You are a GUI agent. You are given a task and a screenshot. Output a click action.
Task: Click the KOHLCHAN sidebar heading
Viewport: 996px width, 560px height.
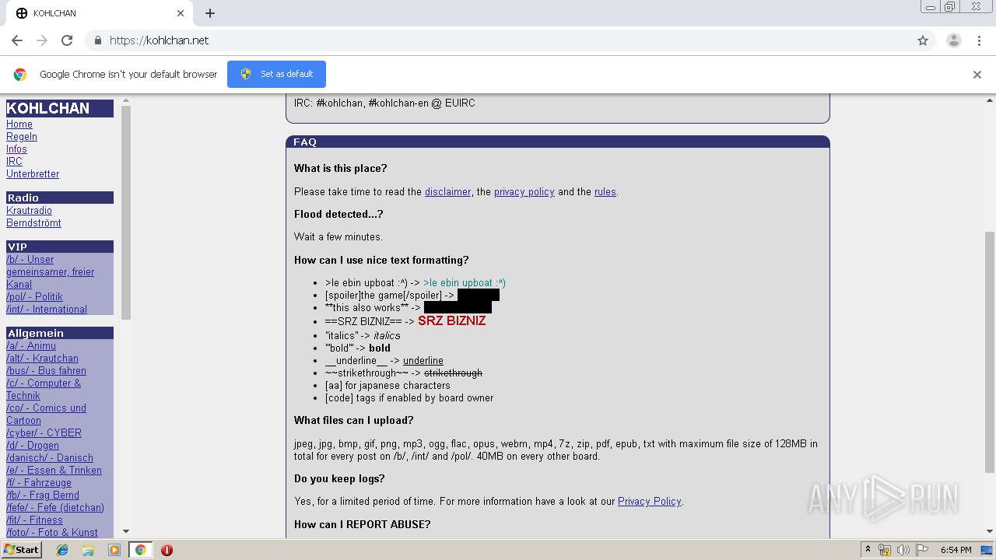[60, 108]
